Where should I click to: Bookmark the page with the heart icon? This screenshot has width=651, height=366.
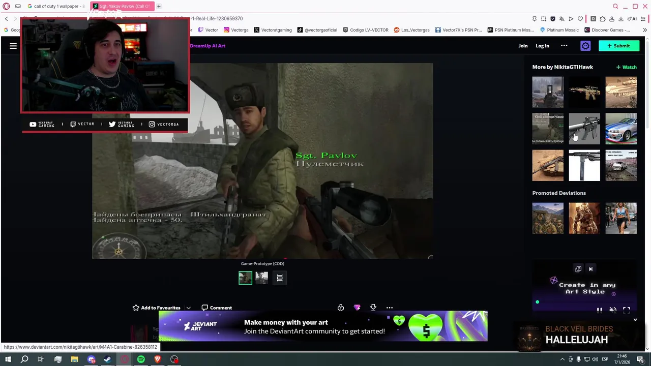[580, 19]
